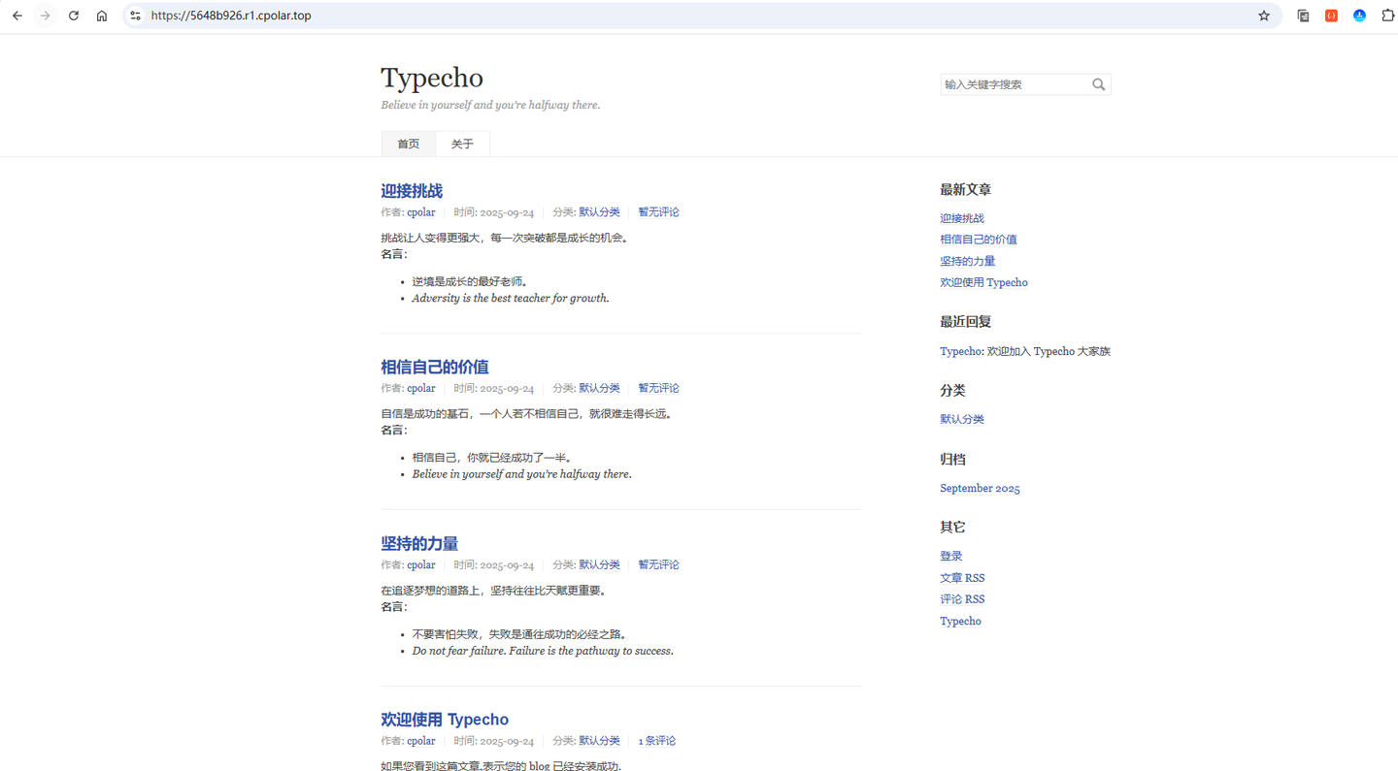Open the 文章 RSS link
The image size is (1398, 771).
pos(962,577)
